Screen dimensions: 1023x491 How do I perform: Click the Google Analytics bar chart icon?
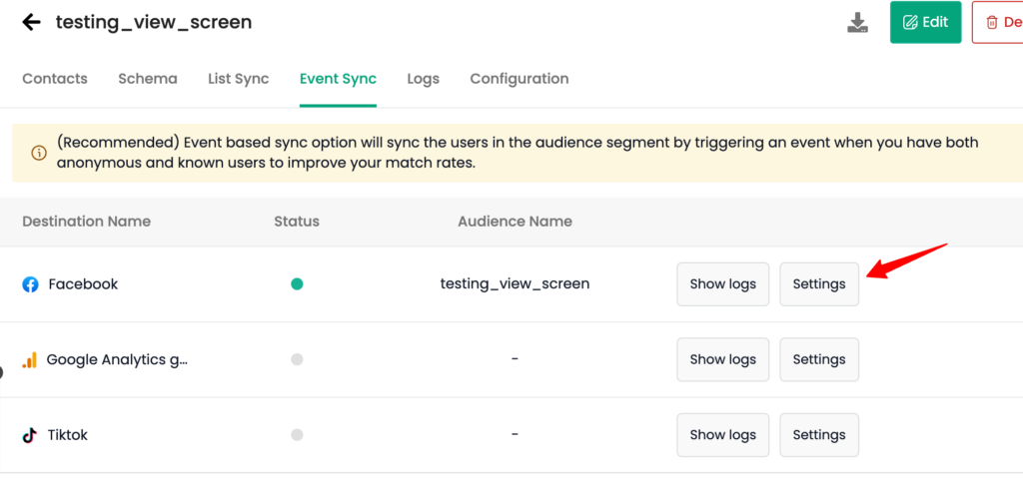pyautogui.click(x=29, y=360)
